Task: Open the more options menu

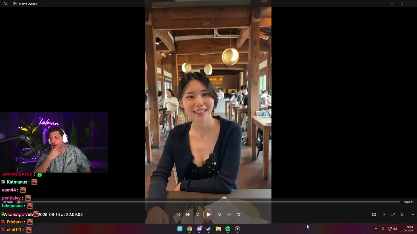Action: (x=412, y=214)
